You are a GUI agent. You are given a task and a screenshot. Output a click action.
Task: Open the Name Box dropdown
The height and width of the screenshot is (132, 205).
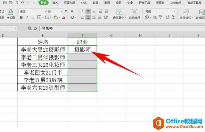coord(16,28)
